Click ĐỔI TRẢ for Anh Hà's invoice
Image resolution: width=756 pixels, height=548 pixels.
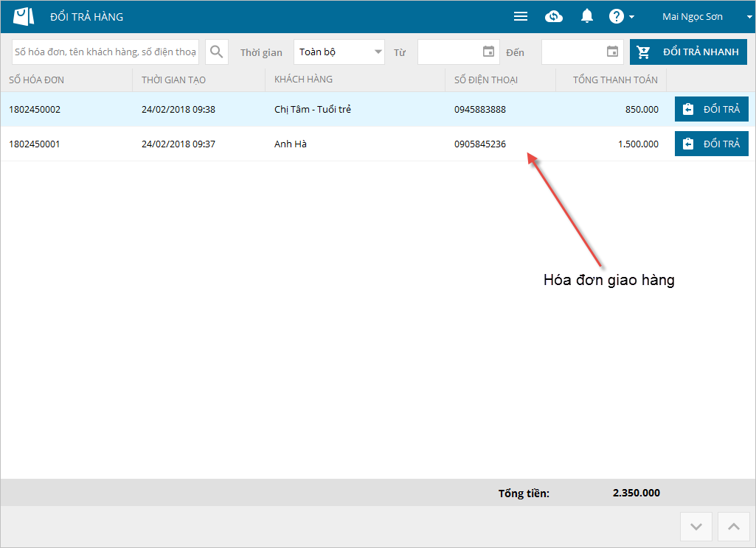pyautogui.click(x=711, y=144)
